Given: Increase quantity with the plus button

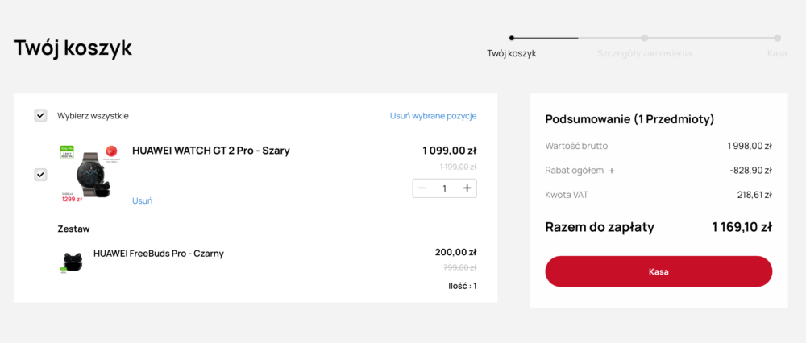Looking at the screenshot, I should (467, 188).
